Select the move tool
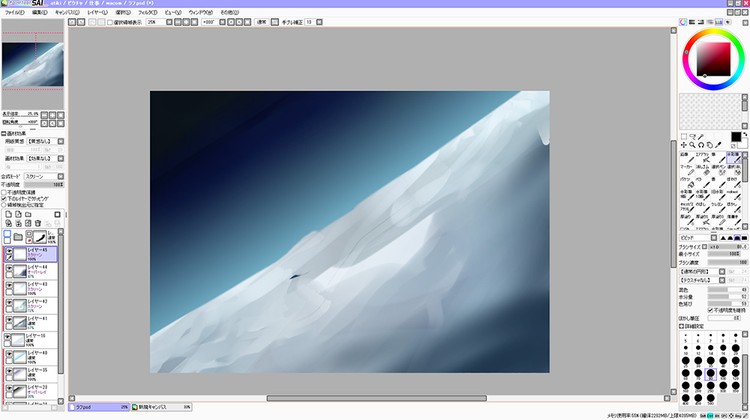750x420 pixels. click(683, 145)
